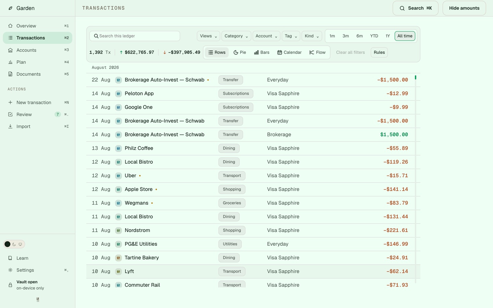
Task: Click the account icon beside Peloton App
Action: tap(118, 93)
